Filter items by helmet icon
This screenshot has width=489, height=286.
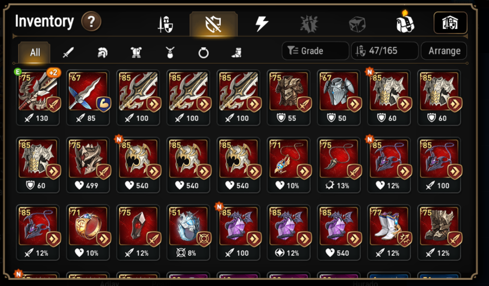[102, 53]
